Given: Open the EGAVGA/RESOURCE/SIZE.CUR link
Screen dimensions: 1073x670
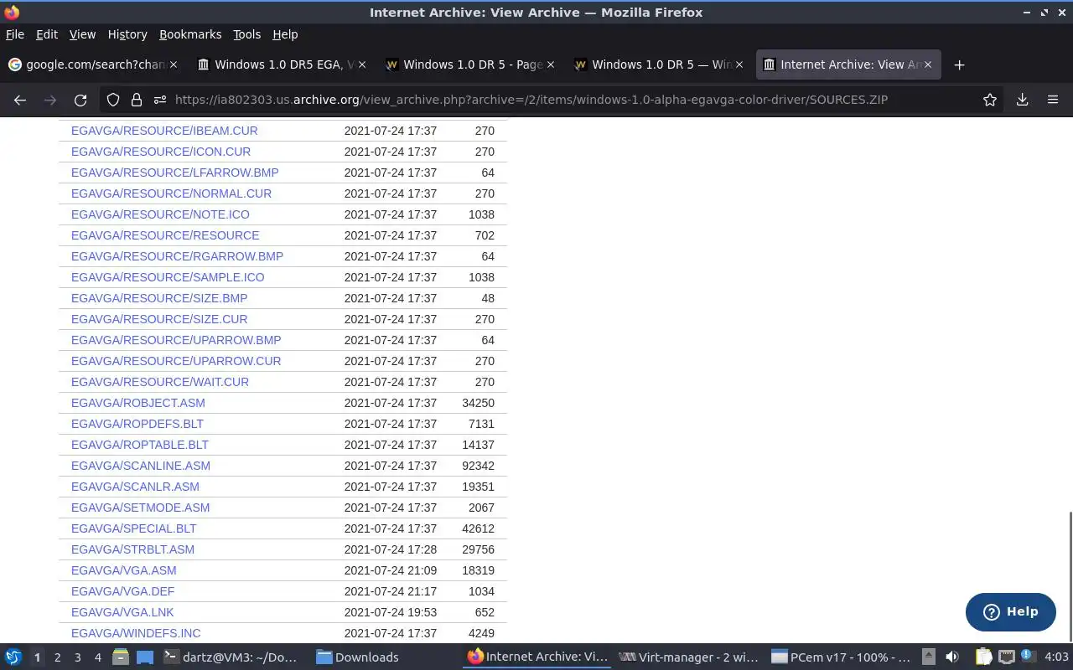Looking at the screenshot, I should pyautogui.click(x=159, y=319).
